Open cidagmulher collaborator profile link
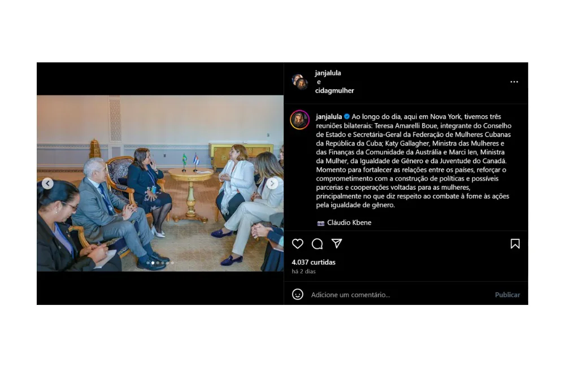565x367 pixels. (334, 90)
